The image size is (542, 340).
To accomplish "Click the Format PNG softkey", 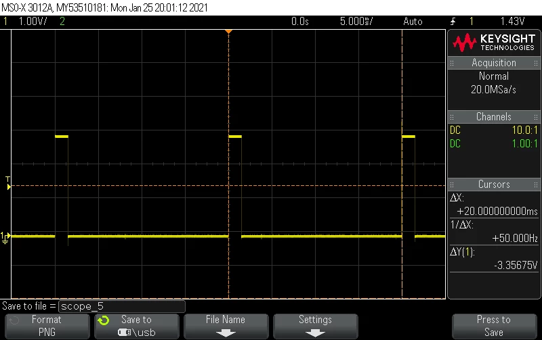I will click(x=47, y=326).
